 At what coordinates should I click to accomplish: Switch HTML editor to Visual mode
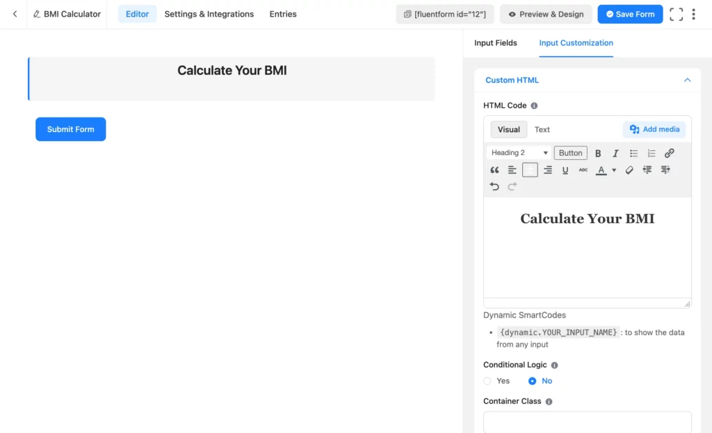[x=508, y=129]
